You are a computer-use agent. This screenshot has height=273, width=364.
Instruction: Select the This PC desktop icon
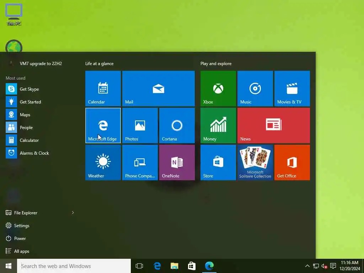(x=14, y=14)
